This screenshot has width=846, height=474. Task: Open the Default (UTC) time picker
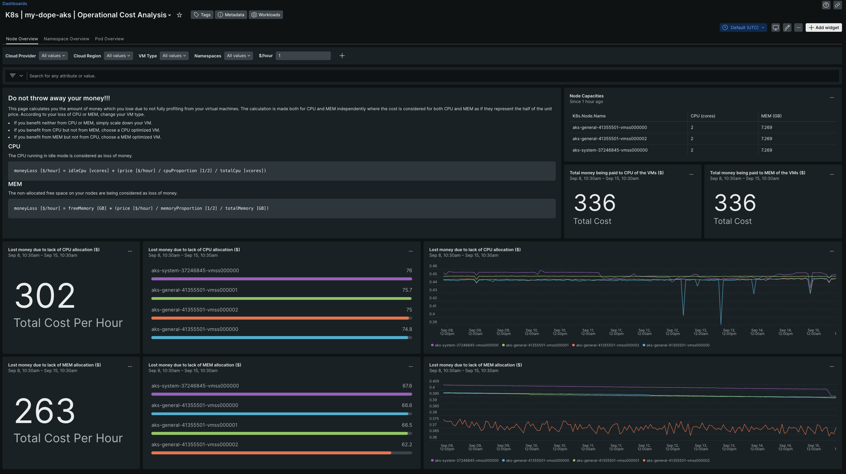743,27
